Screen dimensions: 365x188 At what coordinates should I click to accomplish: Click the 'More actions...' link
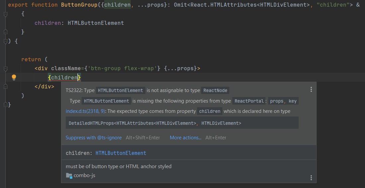[x=185, y=138]
